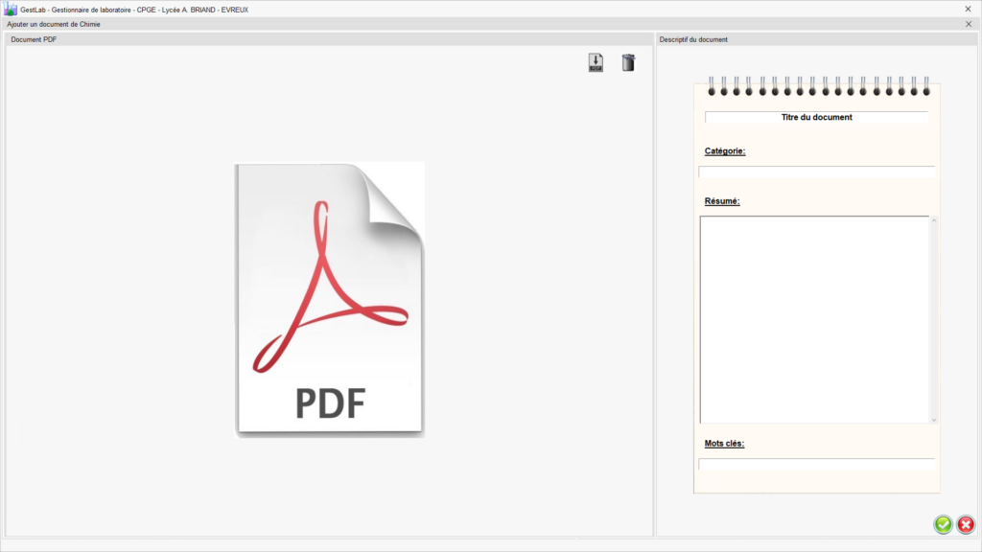The image size is (982, 552).
Task: Click into the Catégorie input field
Action: click(x=816, y=172)
